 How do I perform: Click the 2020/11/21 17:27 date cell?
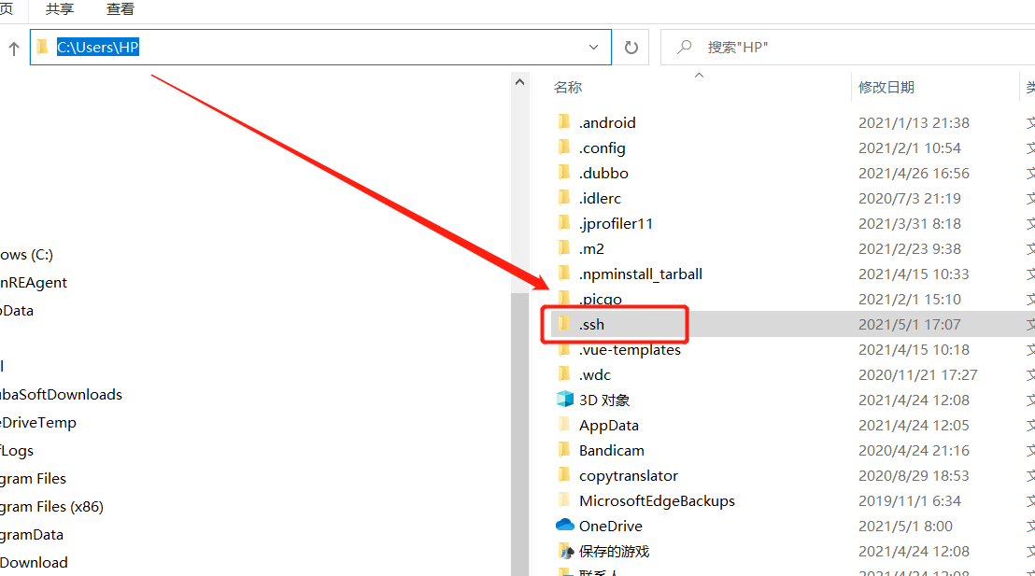tap(917, 374)
